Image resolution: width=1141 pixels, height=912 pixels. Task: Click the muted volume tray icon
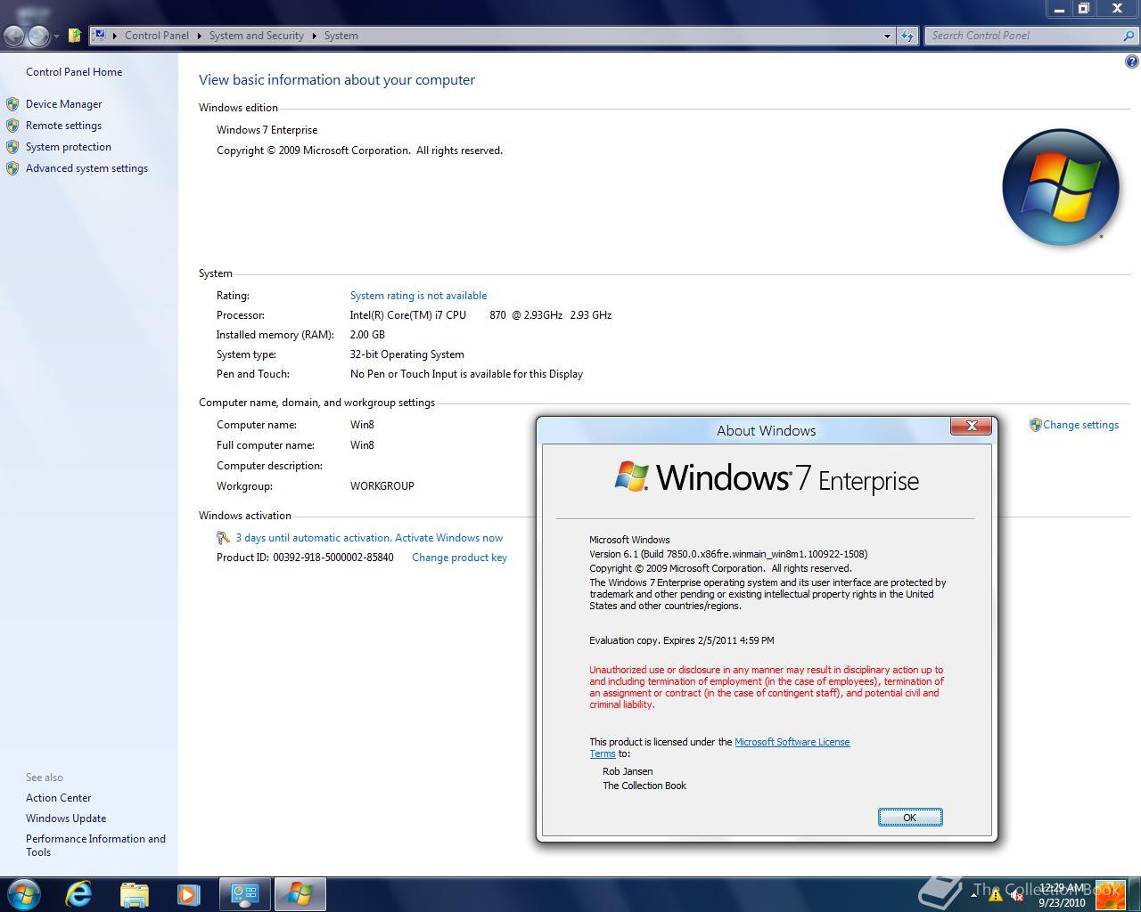pos(1016,895)
